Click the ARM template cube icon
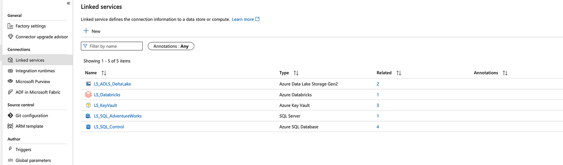This screenshot has width=563, height=165. pyautogui.click(x=10, y=126)
